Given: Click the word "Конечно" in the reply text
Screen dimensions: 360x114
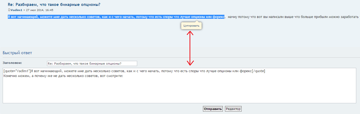Looking at the screenshot, I should (x=10, y=76).
